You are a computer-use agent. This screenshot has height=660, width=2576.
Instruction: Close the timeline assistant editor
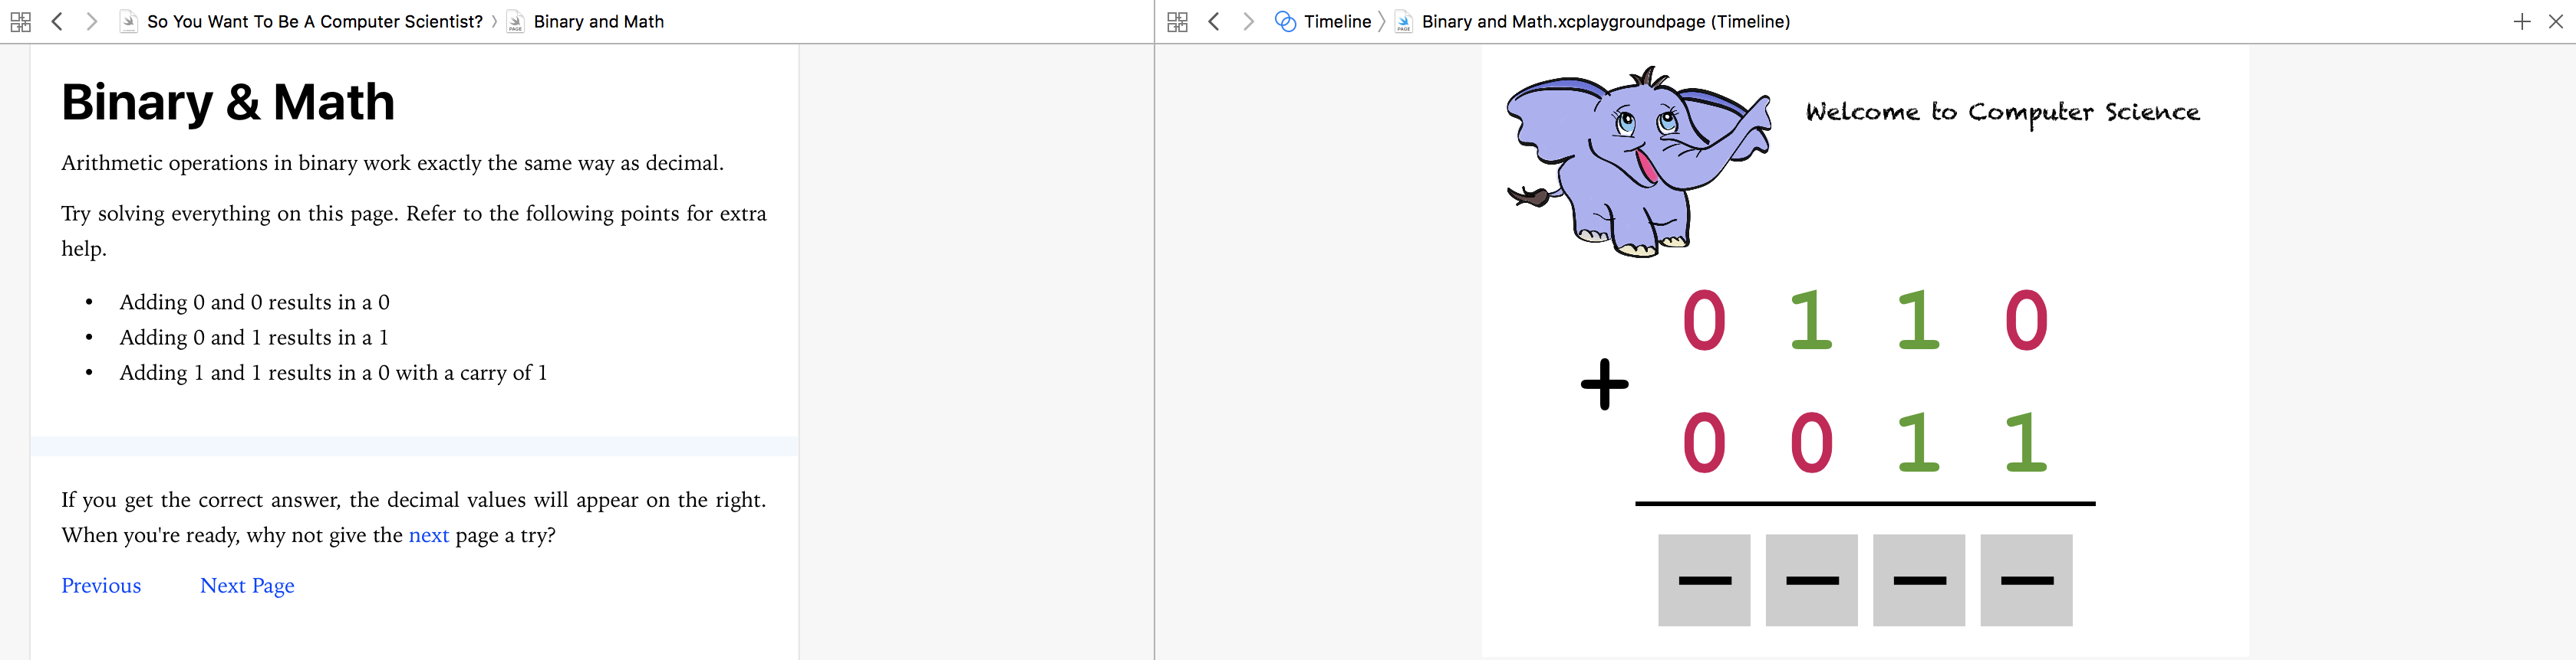[x=2556, y=21]
